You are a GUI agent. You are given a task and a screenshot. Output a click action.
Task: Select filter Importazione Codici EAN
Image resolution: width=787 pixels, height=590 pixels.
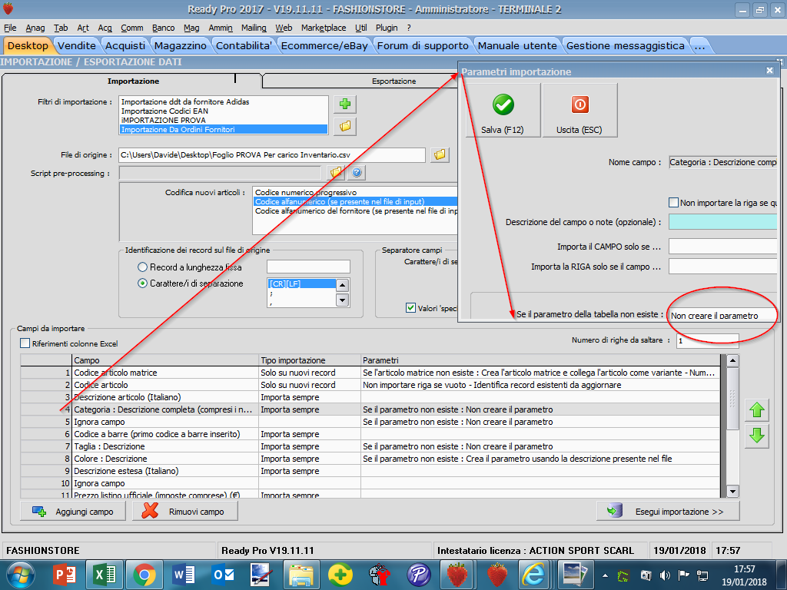point(224,111)
